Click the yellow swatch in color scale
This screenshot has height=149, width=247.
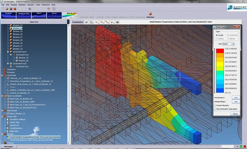(220, 64)
